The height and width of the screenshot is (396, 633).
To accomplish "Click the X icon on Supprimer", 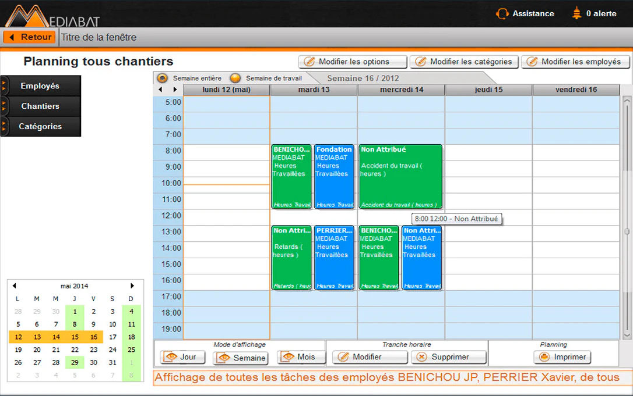I will pyautogui.click(x=421, y=357).
